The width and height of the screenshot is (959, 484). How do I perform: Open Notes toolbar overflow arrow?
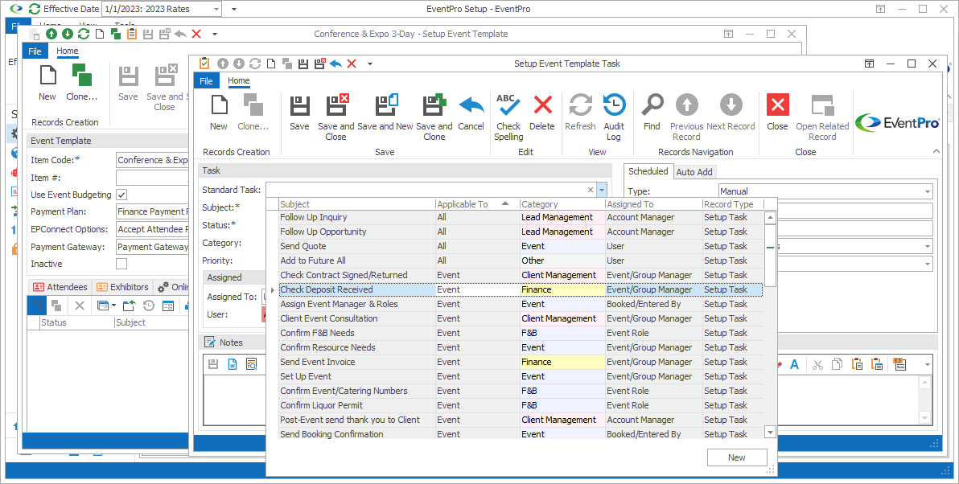pyautogui.click(x=927, y=365)
